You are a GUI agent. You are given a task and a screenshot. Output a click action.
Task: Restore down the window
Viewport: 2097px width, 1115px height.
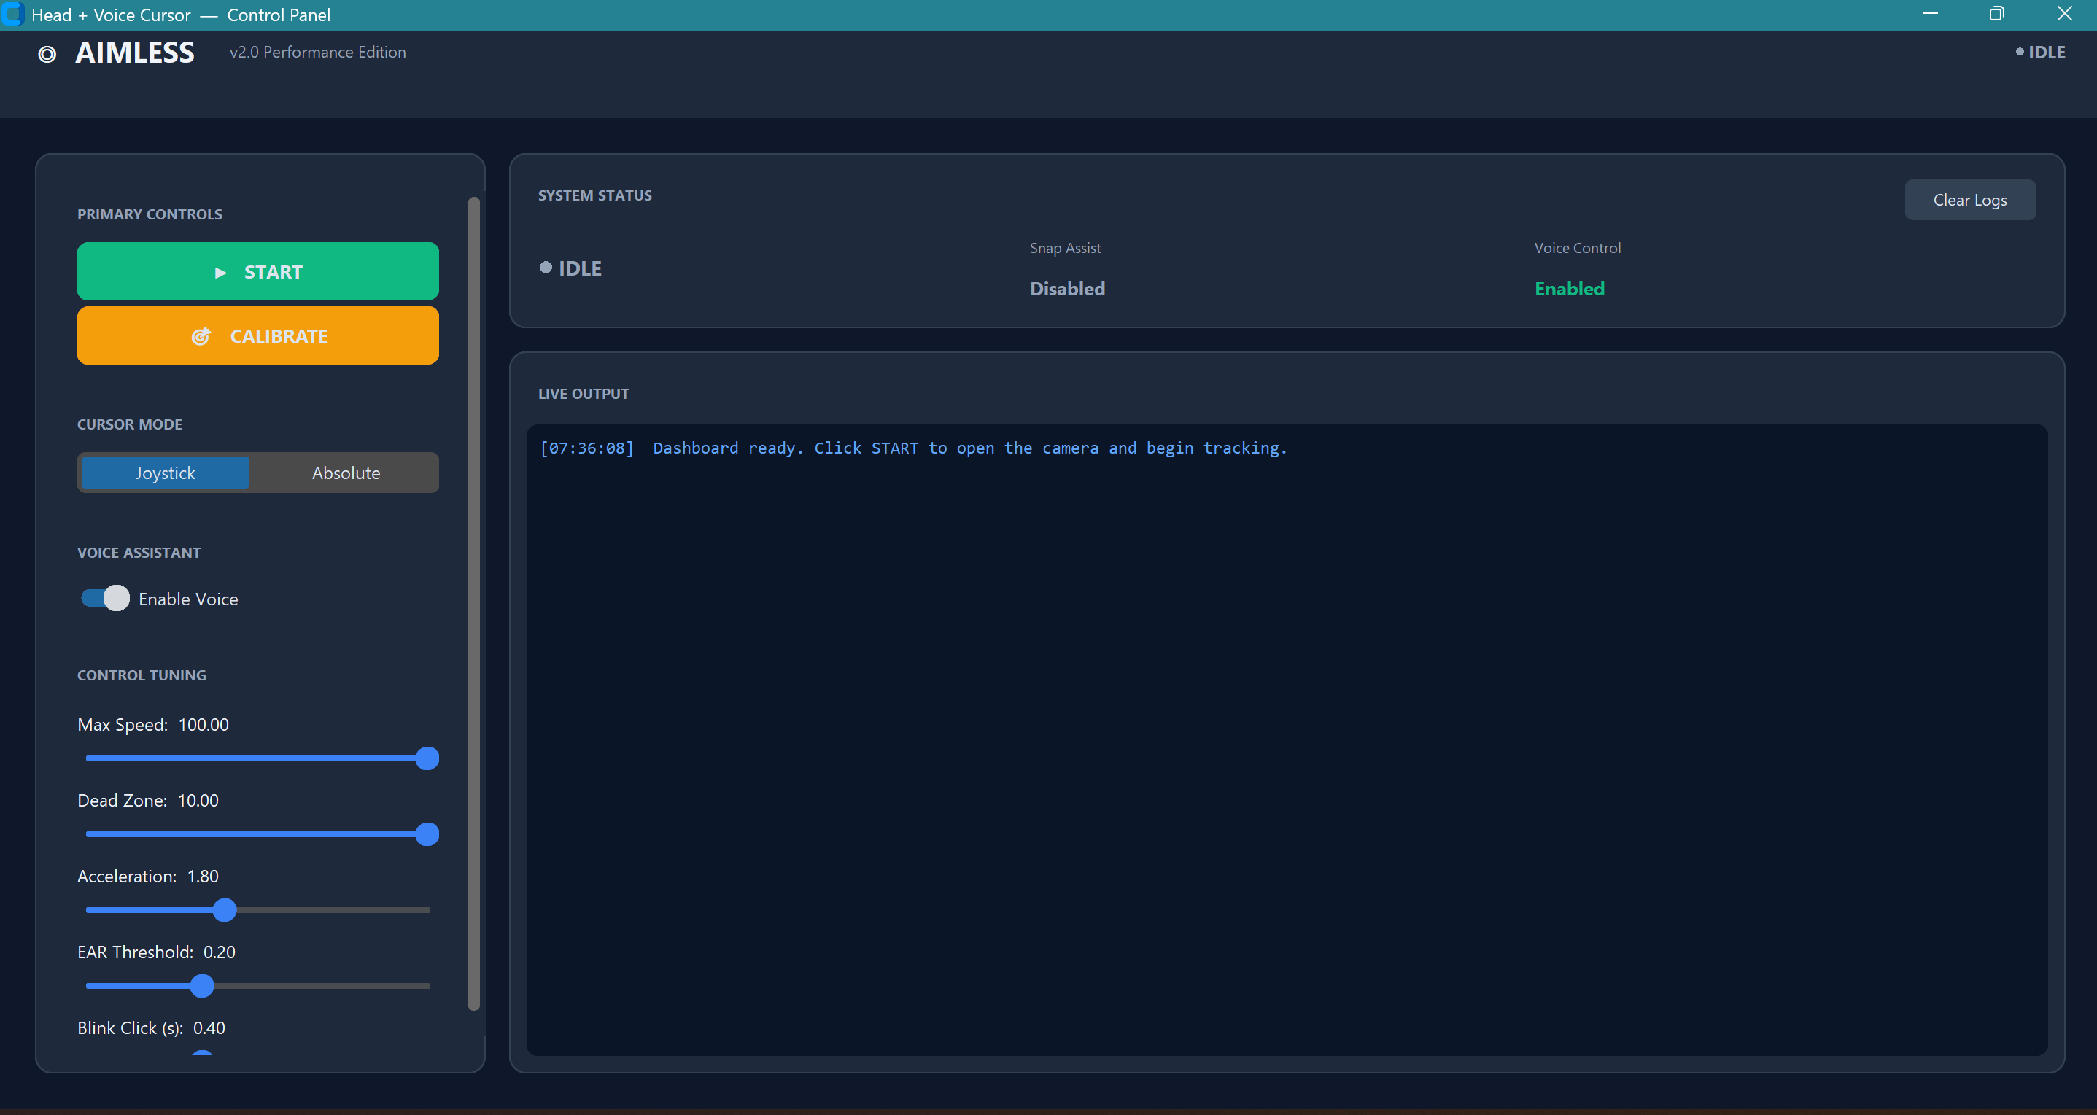point(1996,14)
